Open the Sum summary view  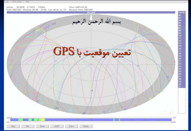click(x=42, y=126)
